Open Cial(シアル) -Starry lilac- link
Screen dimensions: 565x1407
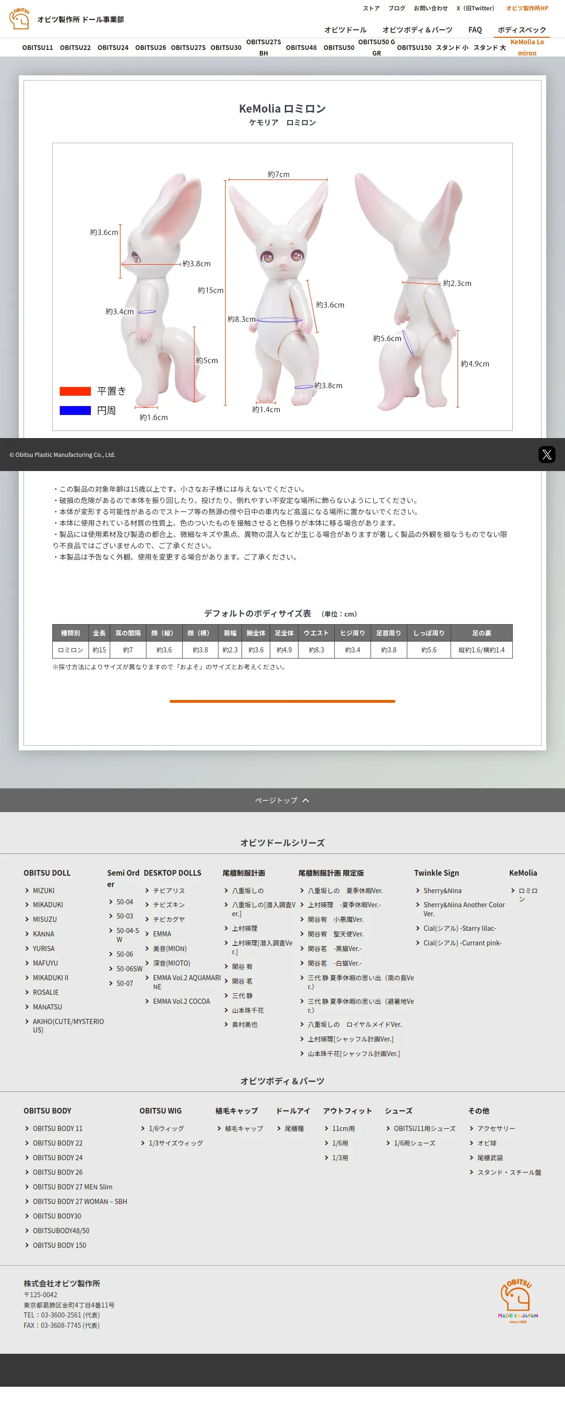point(460,928)
